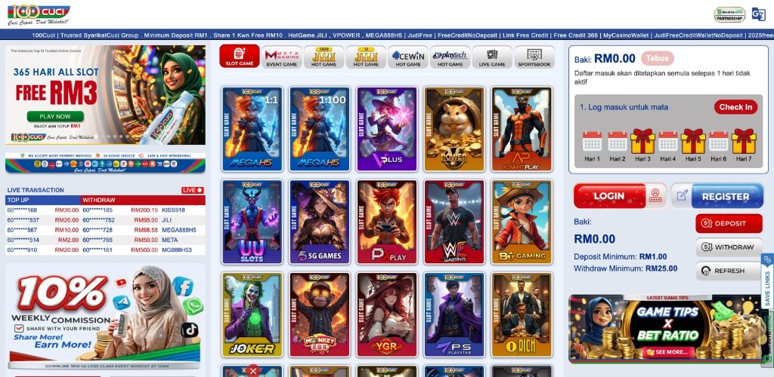The width and height of the screenshot is (774, 377).
Task: Click the RM200.15 KISS918 withdraw row
Action: coord(143,210)
